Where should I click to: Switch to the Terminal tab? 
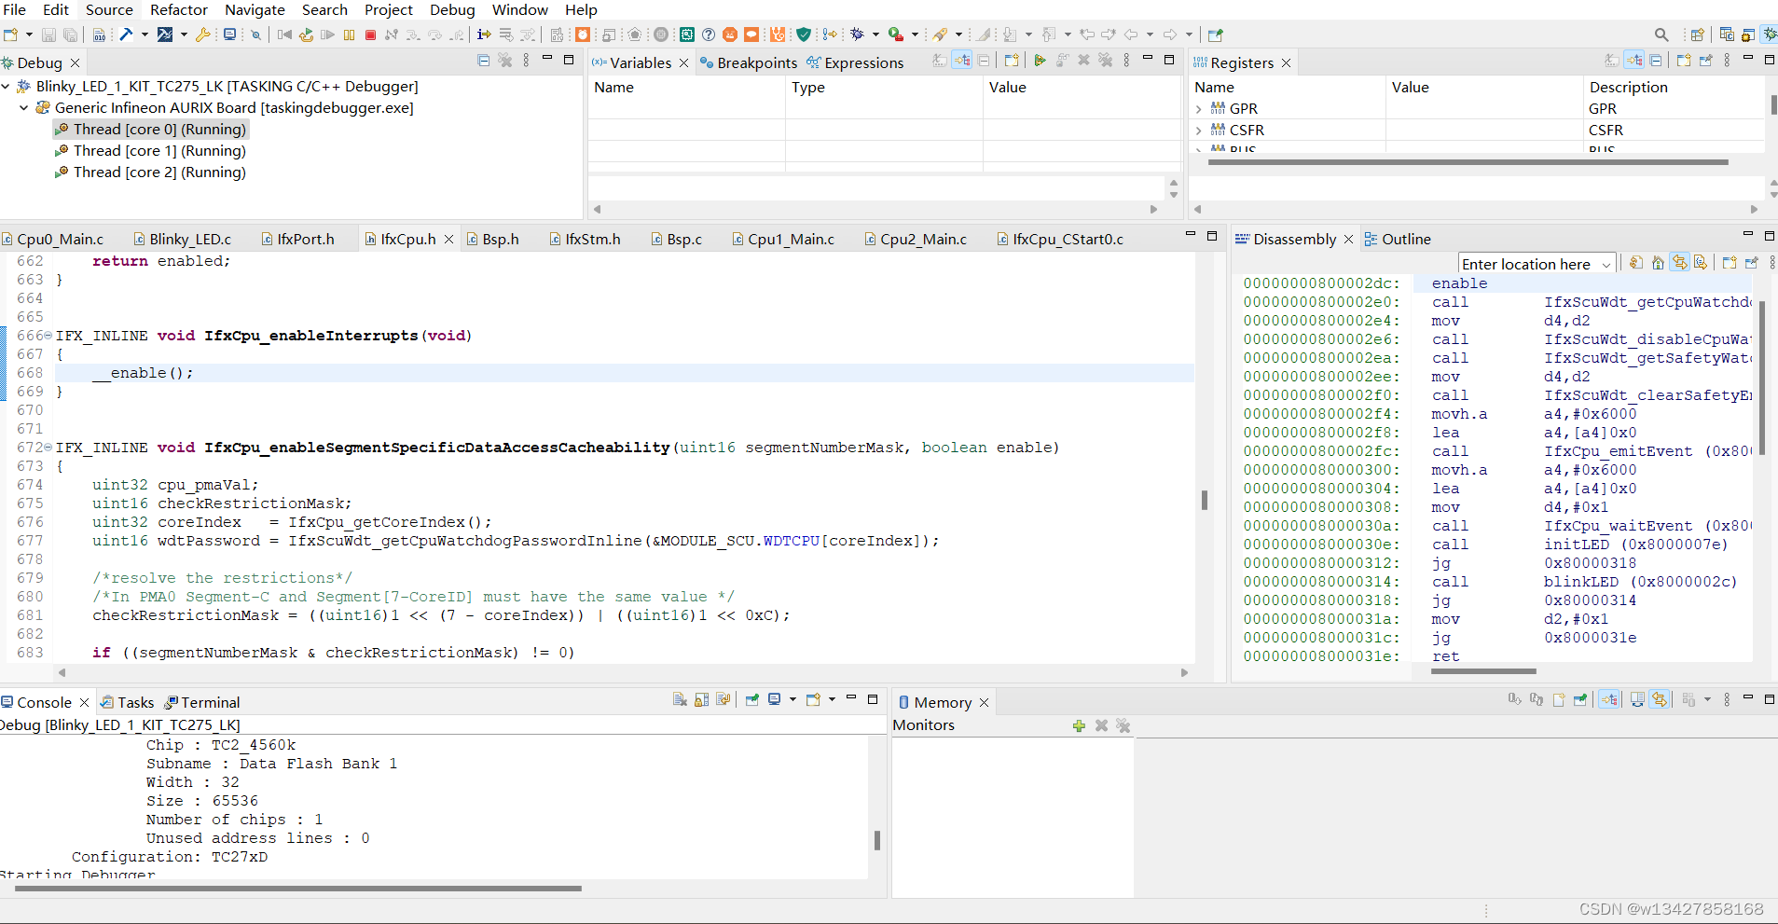202,702
